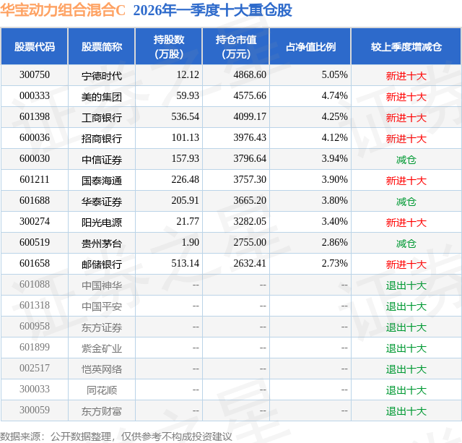Select stock name 恺英网络
Screen dimensions: 462x443
click(x=102, y=369)
